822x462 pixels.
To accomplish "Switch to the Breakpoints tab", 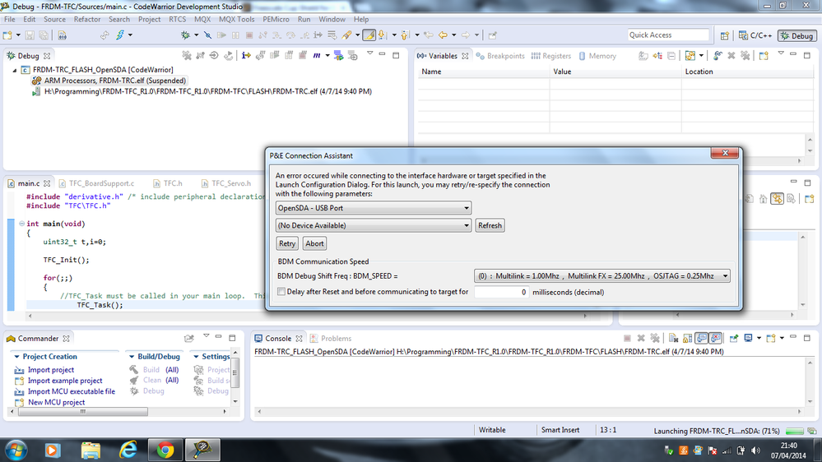I will [x=500, y=56].
